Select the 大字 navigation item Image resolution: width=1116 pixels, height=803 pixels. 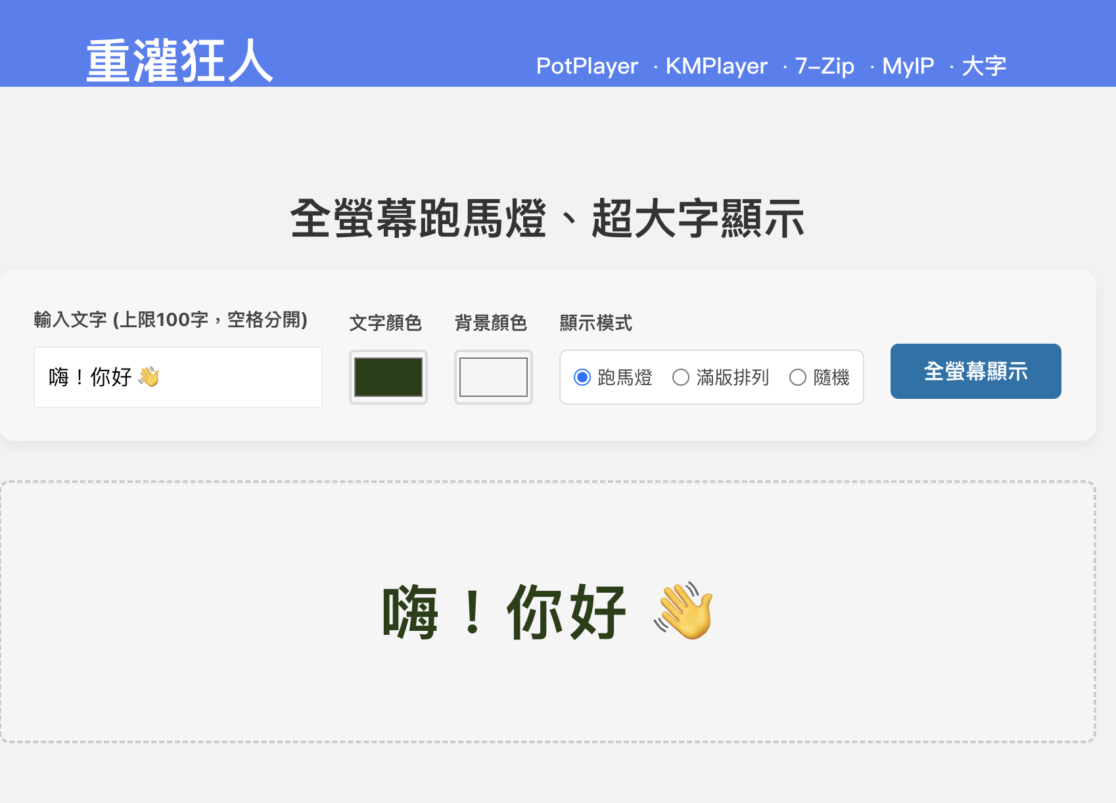984,66
